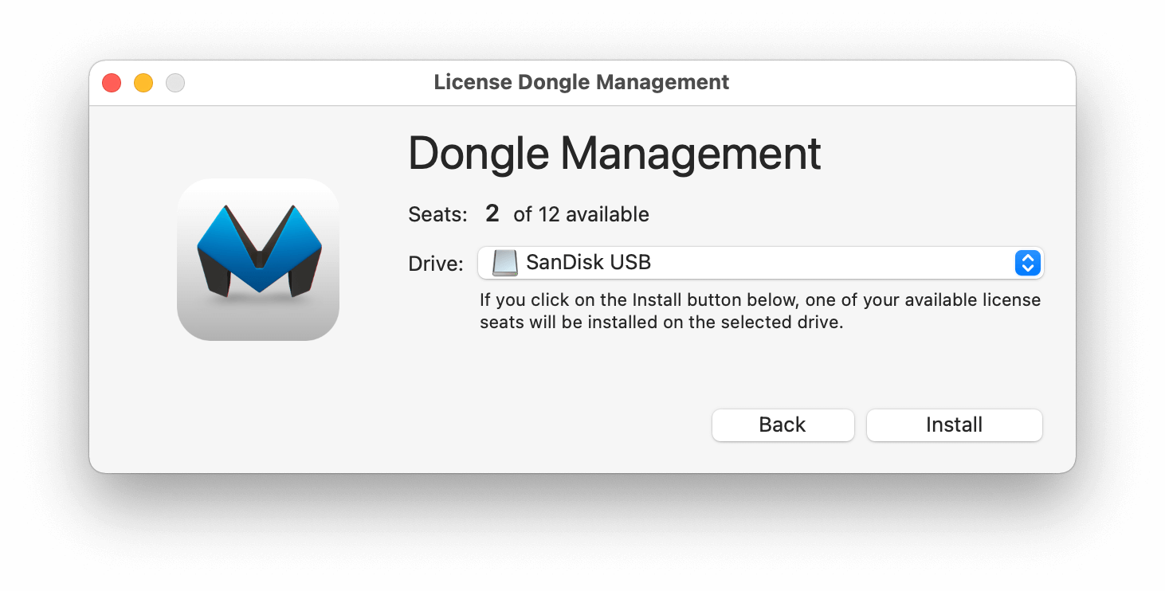Select the SanDisk USB drive popup

pyautogui.click(x=760, y=263)
